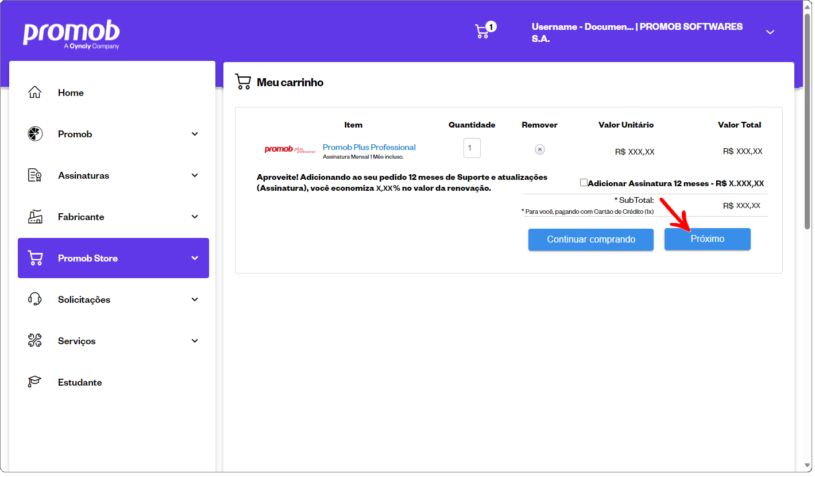Click the Promob sidebar circle icon

[35, 134]
